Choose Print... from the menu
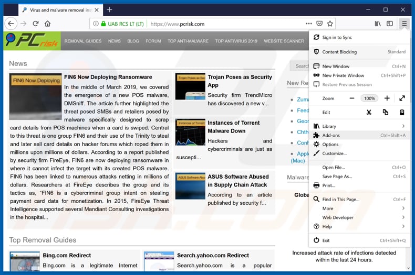The image size is (415, 275). pos(359,185)
